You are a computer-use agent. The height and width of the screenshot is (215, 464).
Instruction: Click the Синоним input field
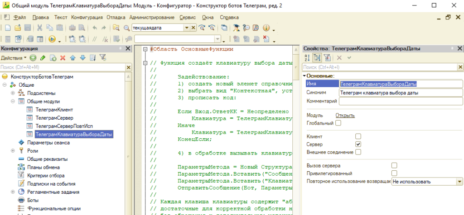401,93
